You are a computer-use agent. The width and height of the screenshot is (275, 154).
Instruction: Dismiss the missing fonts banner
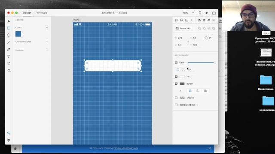coord(210,148)
